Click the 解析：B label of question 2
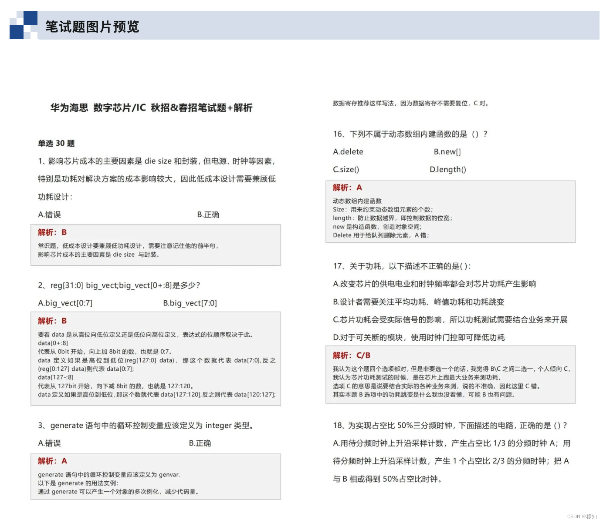Screen dimensions: 603x523 coord(52,321)
